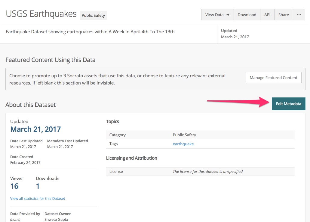Click the Metadata Last Updated label
The image size is (310, 222).
[67, 141]
